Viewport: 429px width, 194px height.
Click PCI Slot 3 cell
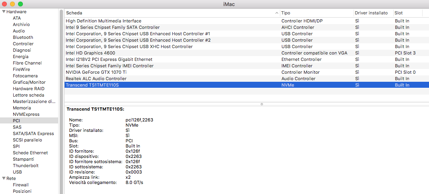(x=405, y=53)
